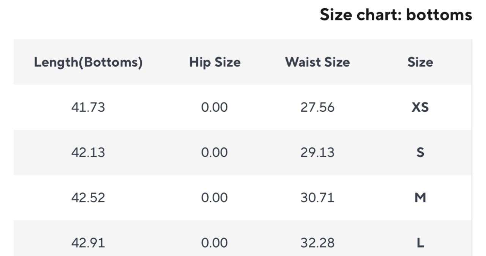The height and width of the screenshot is (256, 486).
Task: Select the Hip Size column header
Action: click(215, 62)
